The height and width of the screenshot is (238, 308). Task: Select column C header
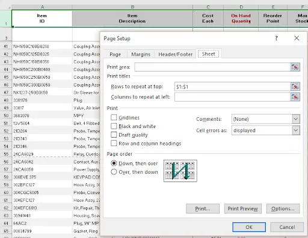tap(208, 7)
